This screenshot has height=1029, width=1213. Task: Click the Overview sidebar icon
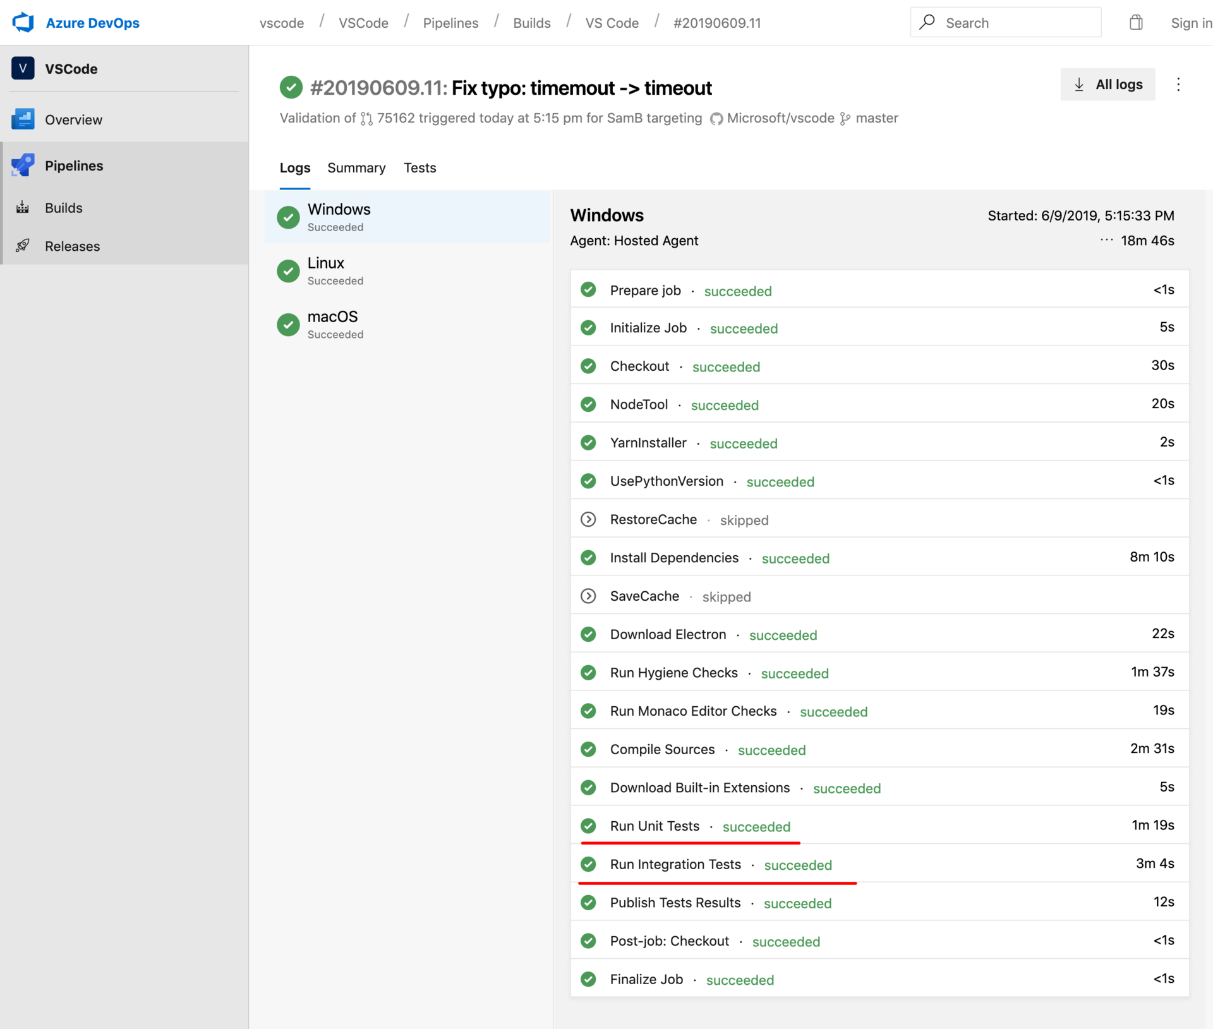pos(23,119)
